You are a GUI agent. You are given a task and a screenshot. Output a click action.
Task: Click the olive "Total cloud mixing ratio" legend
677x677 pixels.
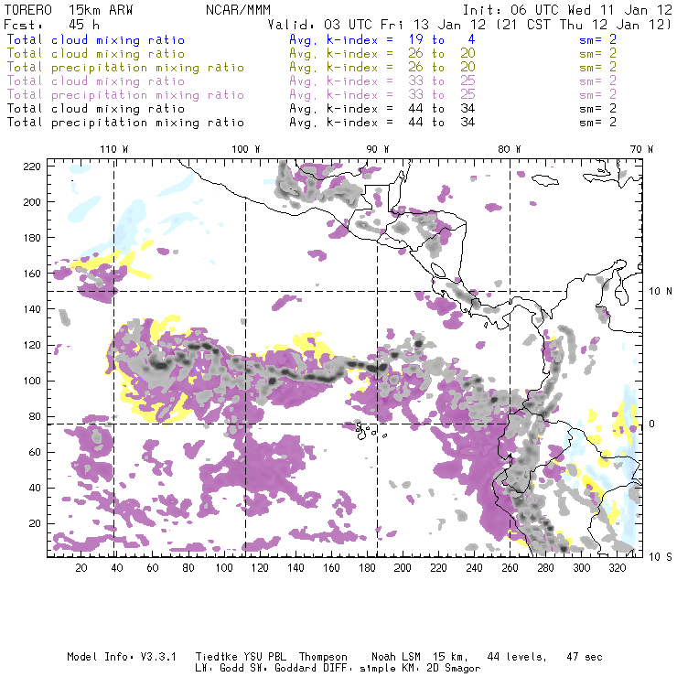click(96, 54)
